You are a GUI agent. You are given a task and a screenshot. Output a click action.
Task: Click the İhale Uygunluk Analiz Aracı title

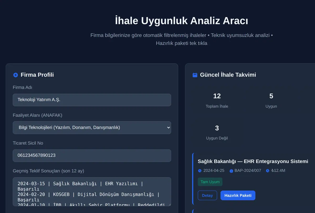(181, 21)
